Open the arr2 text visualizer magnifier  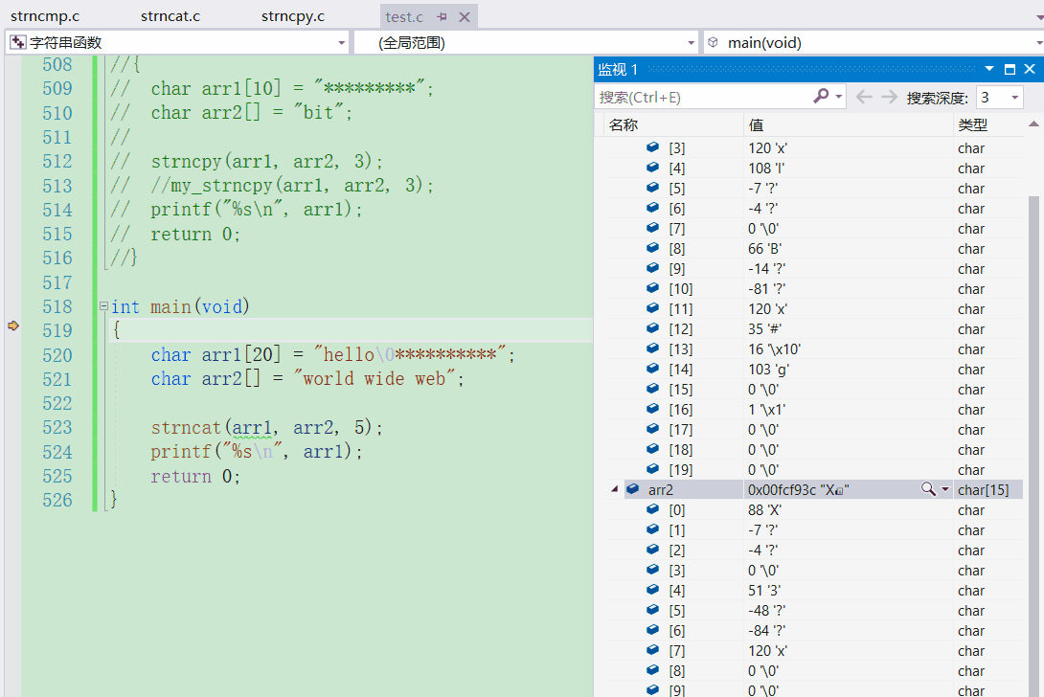tap(927, 489)
